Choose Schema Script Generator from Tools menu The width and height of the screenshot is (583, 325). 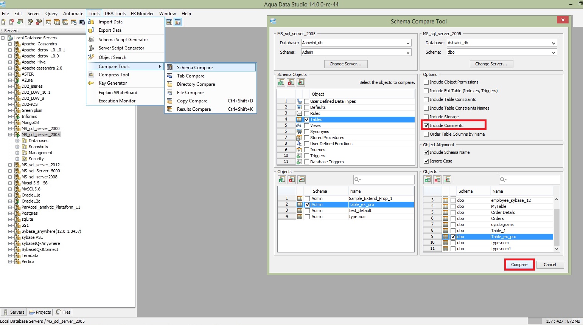coord(126,40)
